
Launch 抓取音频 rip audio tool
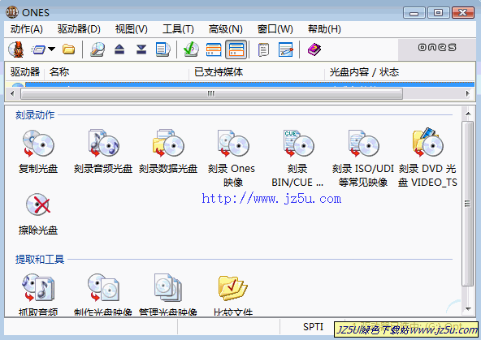(38, 295)
